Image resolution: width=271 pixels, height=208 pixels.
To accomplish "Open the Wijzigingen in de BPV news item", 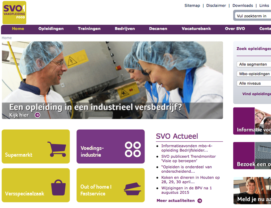I will click(187, 190).
